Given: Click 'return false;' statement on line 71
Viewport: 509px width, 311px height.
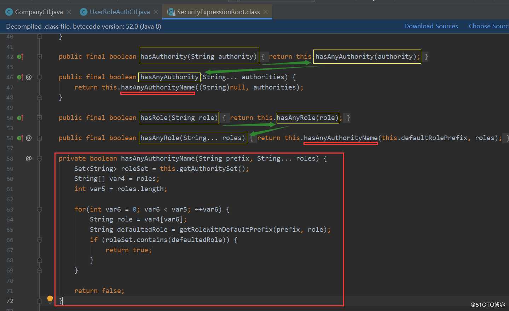Looking at the screenshot, I should pos(99,291).
